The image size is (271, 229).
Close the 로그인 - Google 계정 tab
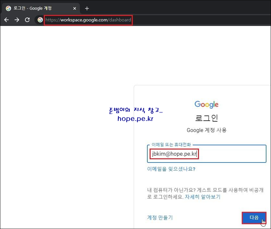coord(75,8)
